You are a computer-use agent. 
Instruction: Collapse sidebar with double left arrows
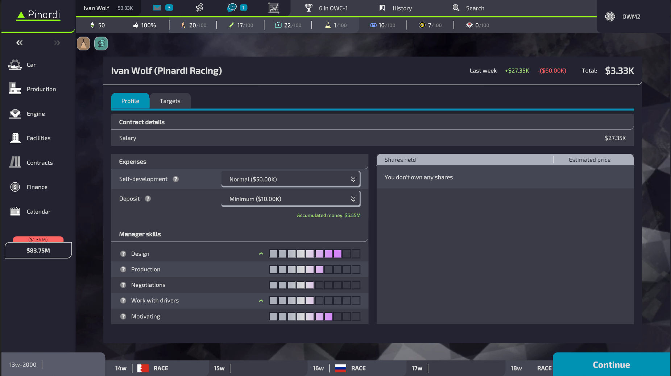(x=20, y=43)
